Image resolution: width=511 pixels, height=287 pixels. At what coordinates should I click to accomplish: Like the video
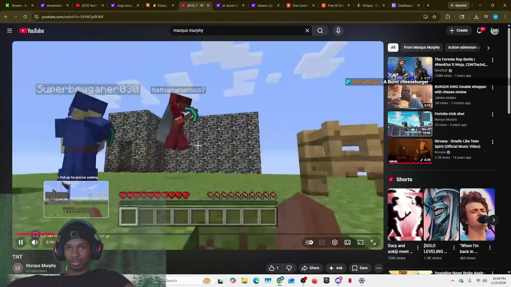click(x=274, y=268)
